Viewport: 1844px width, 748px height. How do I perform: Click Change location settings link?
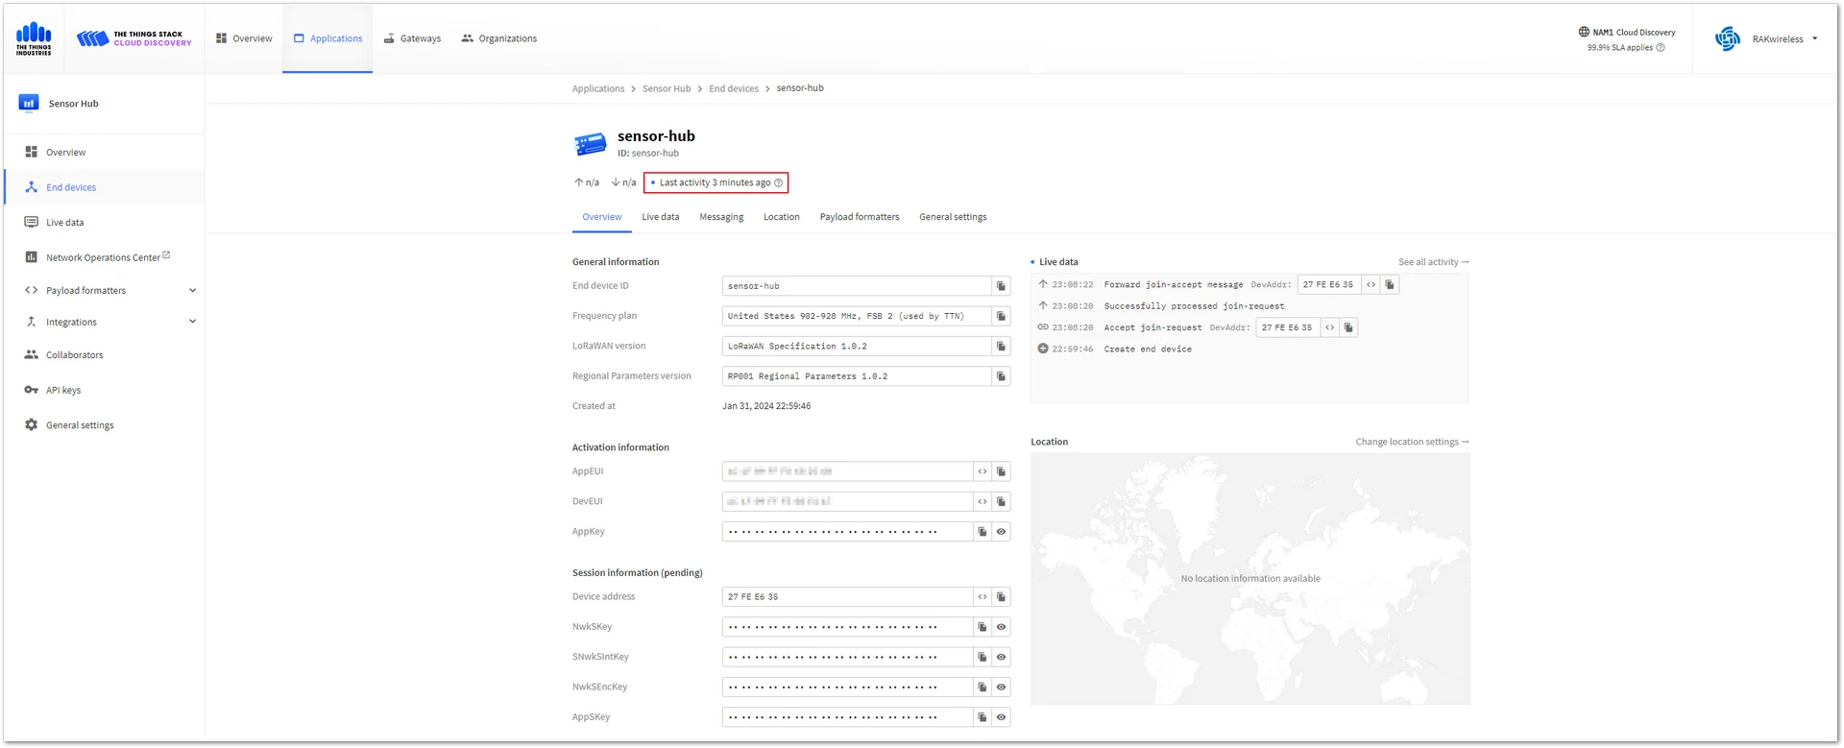tap(1412, 443)
